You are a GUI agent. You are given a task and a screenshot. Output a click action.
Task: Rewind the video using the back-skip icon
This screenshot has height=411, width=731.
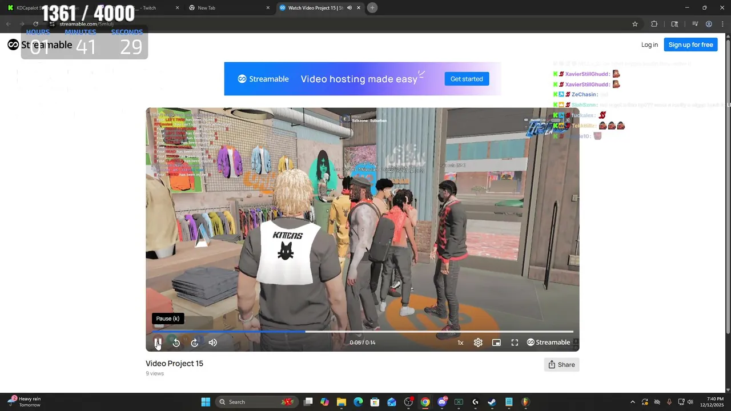176,342
